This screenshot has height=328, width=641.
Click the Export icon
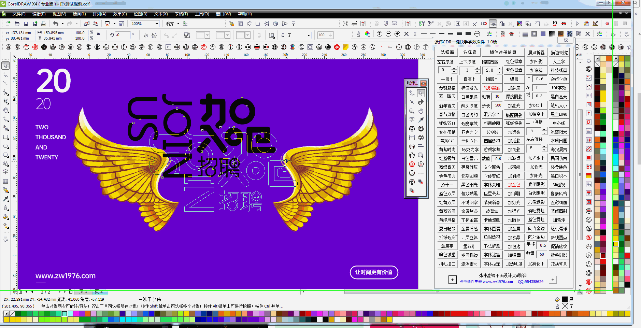tap(96, 24)
